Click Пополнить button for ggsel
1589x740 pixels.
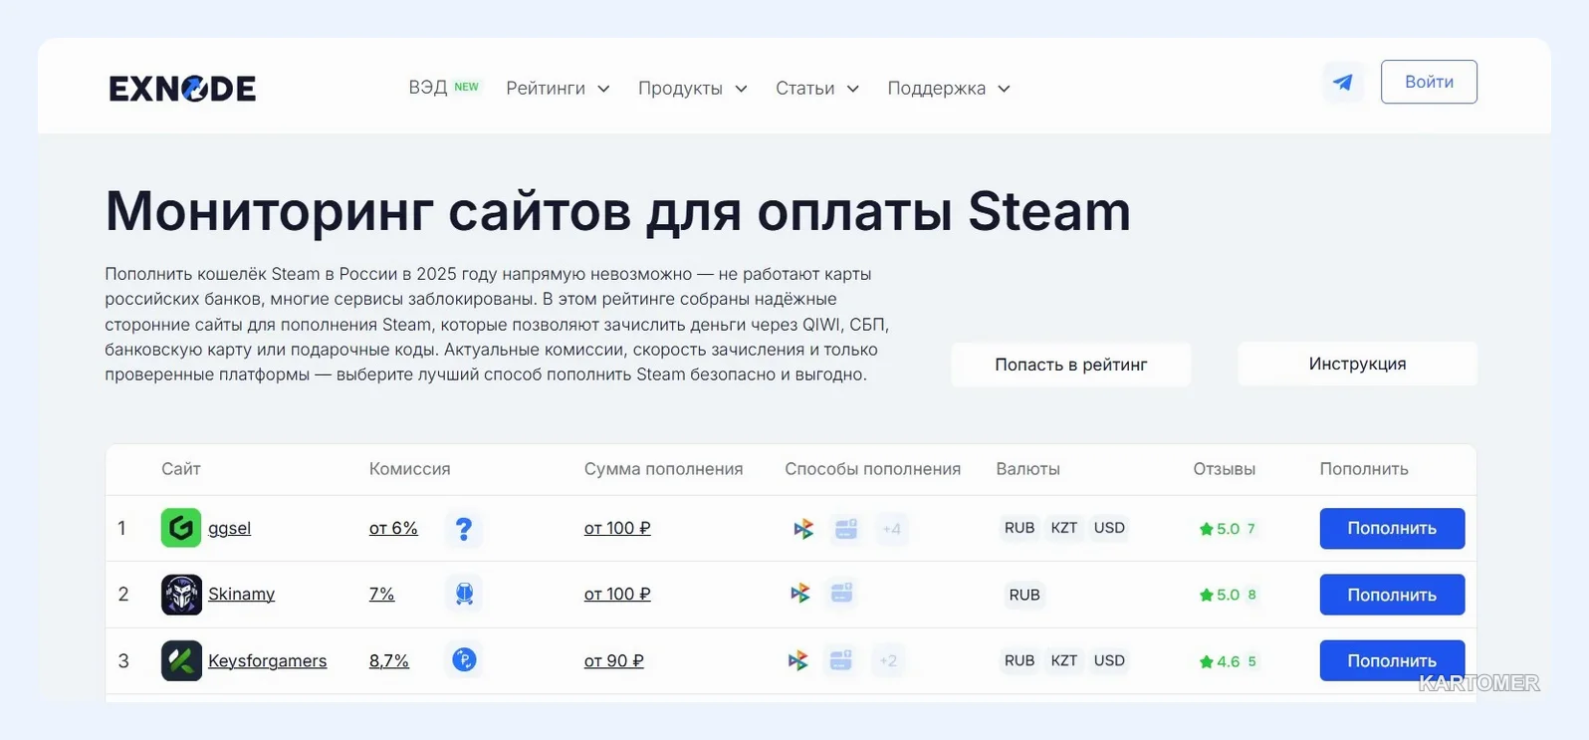point(1392,529)
